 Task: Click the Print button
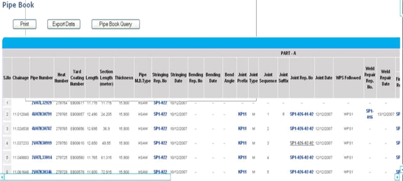tap(24, 24)
